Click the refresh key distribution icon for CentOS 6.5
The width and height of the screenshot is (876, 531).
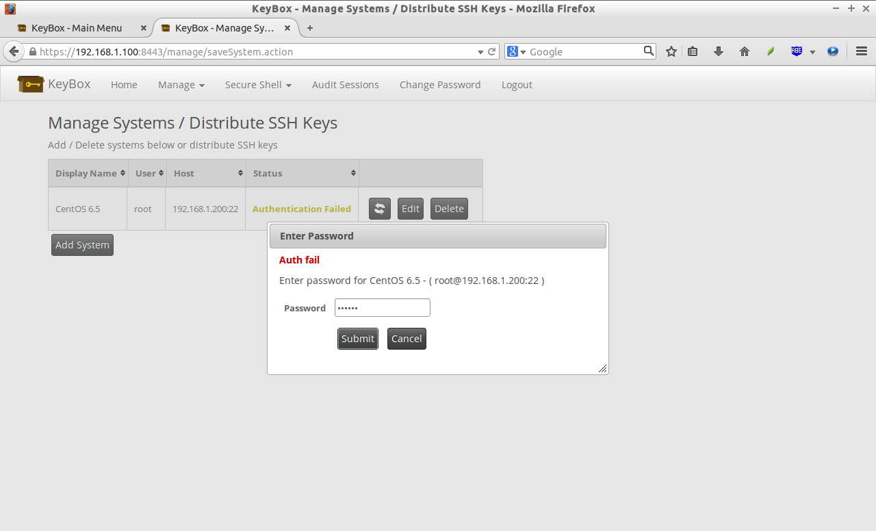click(380, 209)
